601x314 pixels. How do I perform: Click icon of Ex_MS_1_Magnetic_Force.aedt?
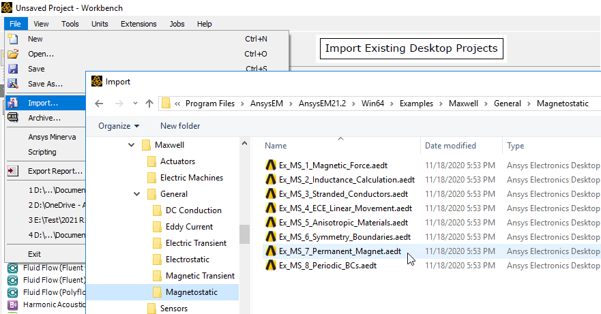pyautogui.click(x=271, y=165)
